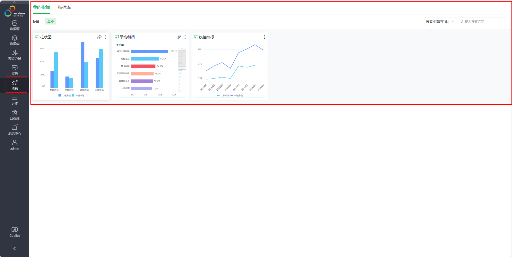The image size is (512, 257).
Task: Click the 摩卡咖啡 red bar in 平均利润
Action: tap(143, 66)
